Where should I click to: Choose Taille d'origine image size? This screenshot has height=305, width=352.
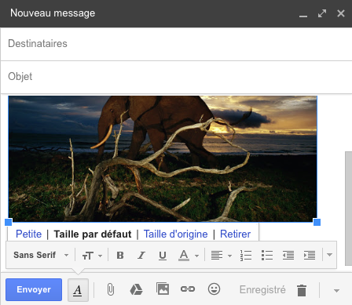pyautogui.click(x=176, y=234)
